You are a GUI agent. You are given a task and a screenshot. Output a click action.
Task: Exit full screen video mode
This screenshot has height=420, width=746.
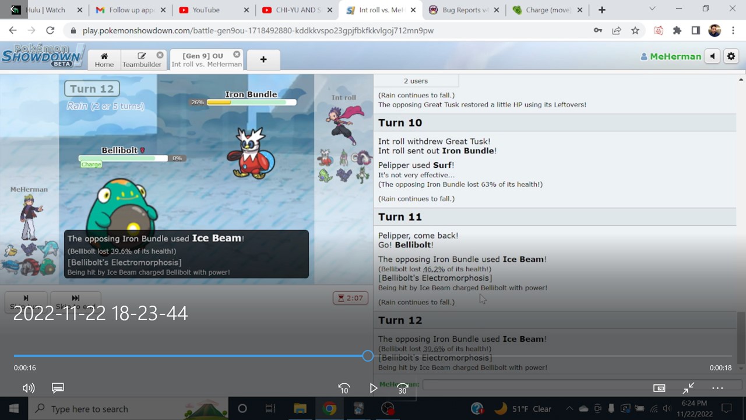688,388
